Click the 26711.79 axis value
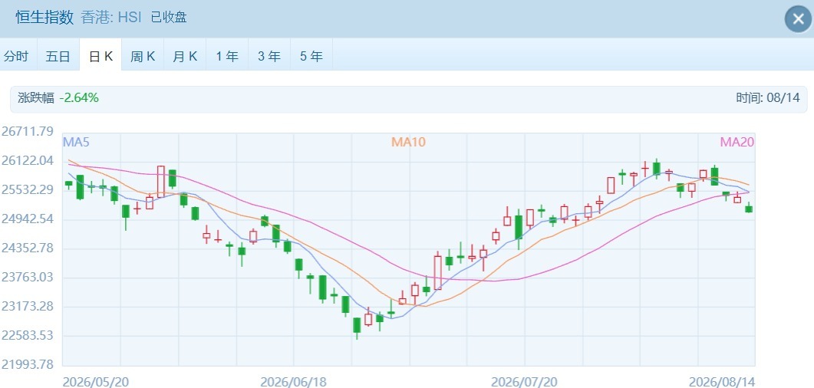The image size is (814, 388). (x=28, y=131)
